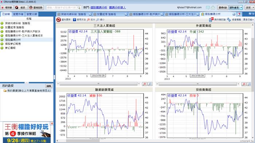Zoom in on the 三大法人買賣超 chart
The height and width of the screenshot is (143, 255).
[x=144, y=84]
